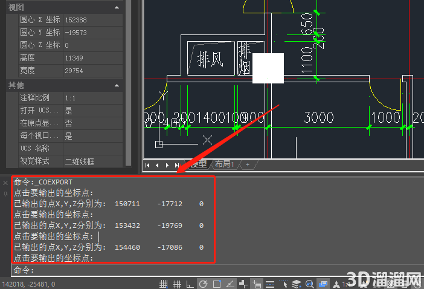
Task: Click _COEXPORT command history line
Action: (43, 182)
